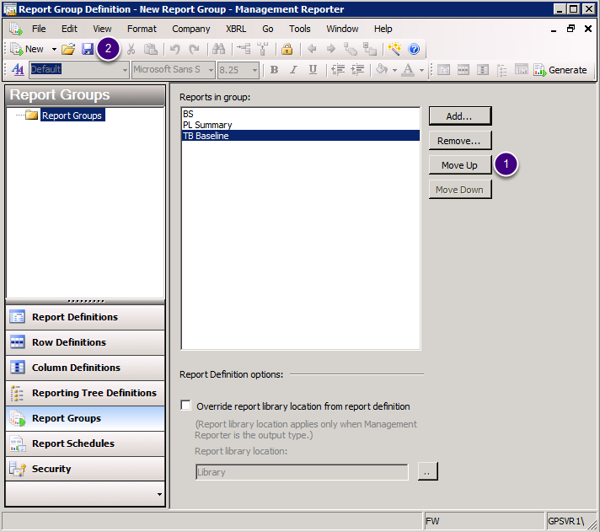
Task: Click the Redo arrow icon
Action: [x=195, y=49]
